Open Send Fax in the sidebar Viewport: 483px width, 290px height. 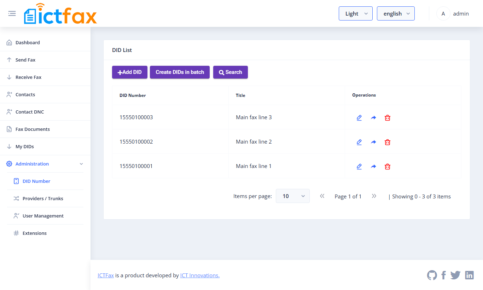[45, 60]
